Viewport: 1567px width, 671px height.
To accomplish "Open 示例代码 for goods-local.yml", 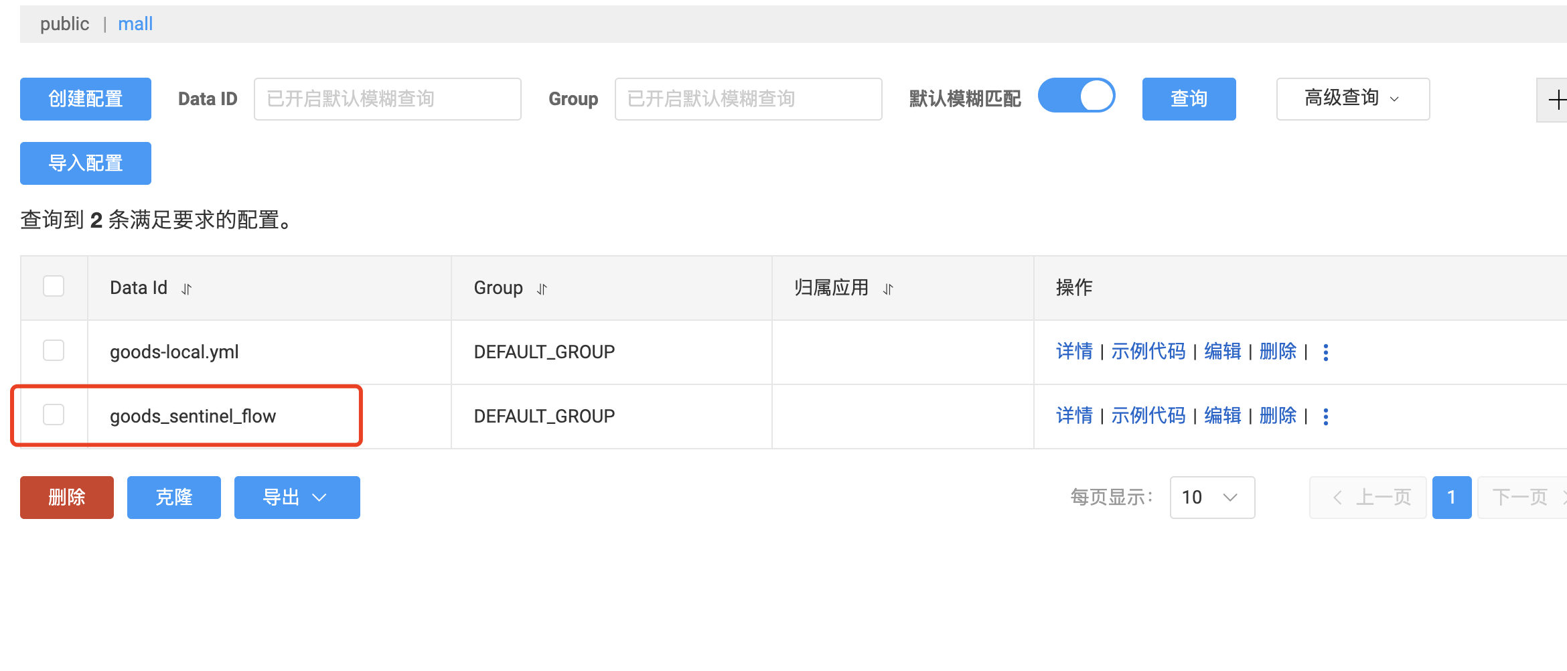I will click(x=1148, y=352).
